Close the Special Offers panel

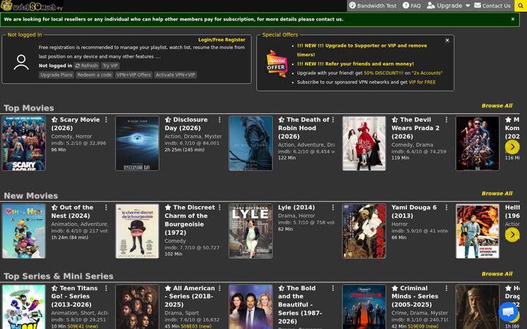tap(447, 40)
